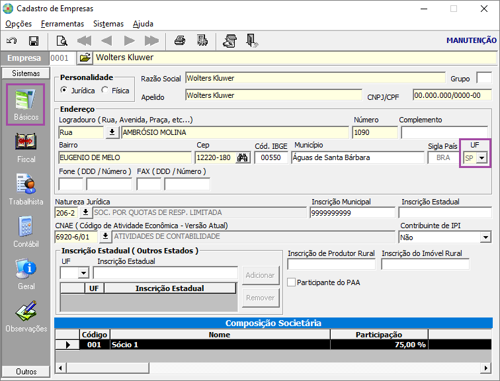
Task: Open the Ajuda menu
Action: [x=143, y=24]
